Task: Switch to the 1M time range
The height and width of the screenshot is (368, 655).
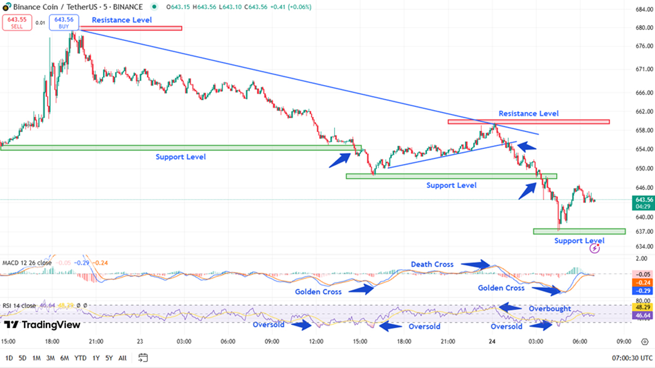Action: (x=37, y=358)
